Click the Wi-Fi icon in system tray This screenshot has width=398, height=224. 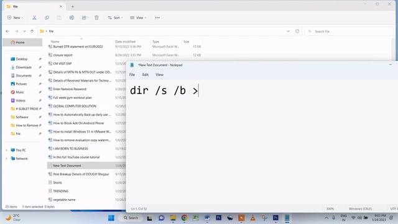(353, 218)
